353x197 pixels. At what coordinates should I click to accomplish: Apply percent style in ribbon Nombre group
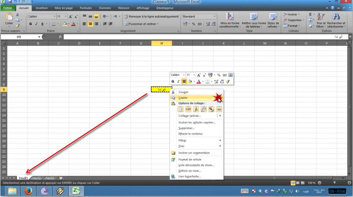pos(193,24)
